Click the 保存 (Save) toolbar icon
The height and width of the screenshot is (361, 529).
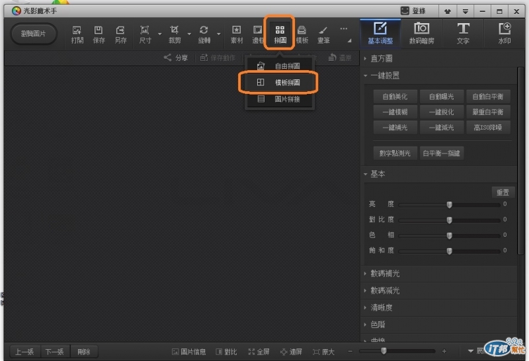(99, 35)
